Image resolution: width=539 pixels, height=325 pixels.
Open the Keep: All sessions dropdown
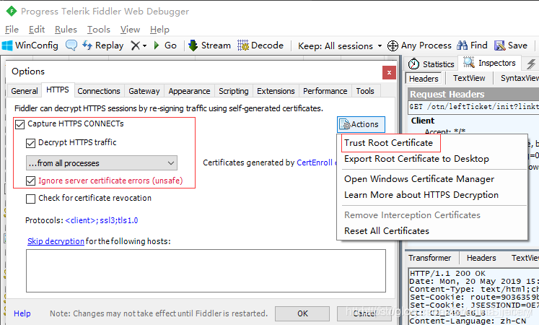tap(340, 45)
